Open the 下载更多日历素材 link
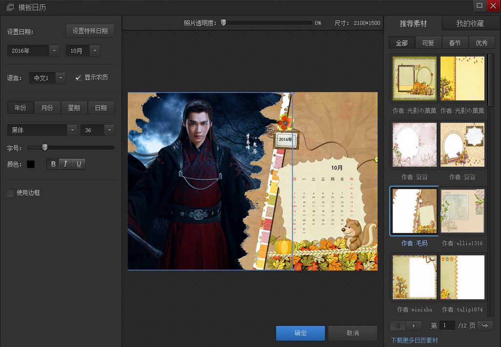Viewport: 501px width, 347px height. pos(414,340)
